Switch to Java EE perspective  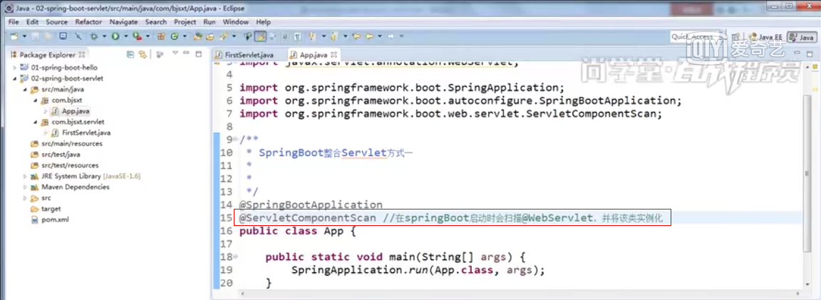point(766,37)
